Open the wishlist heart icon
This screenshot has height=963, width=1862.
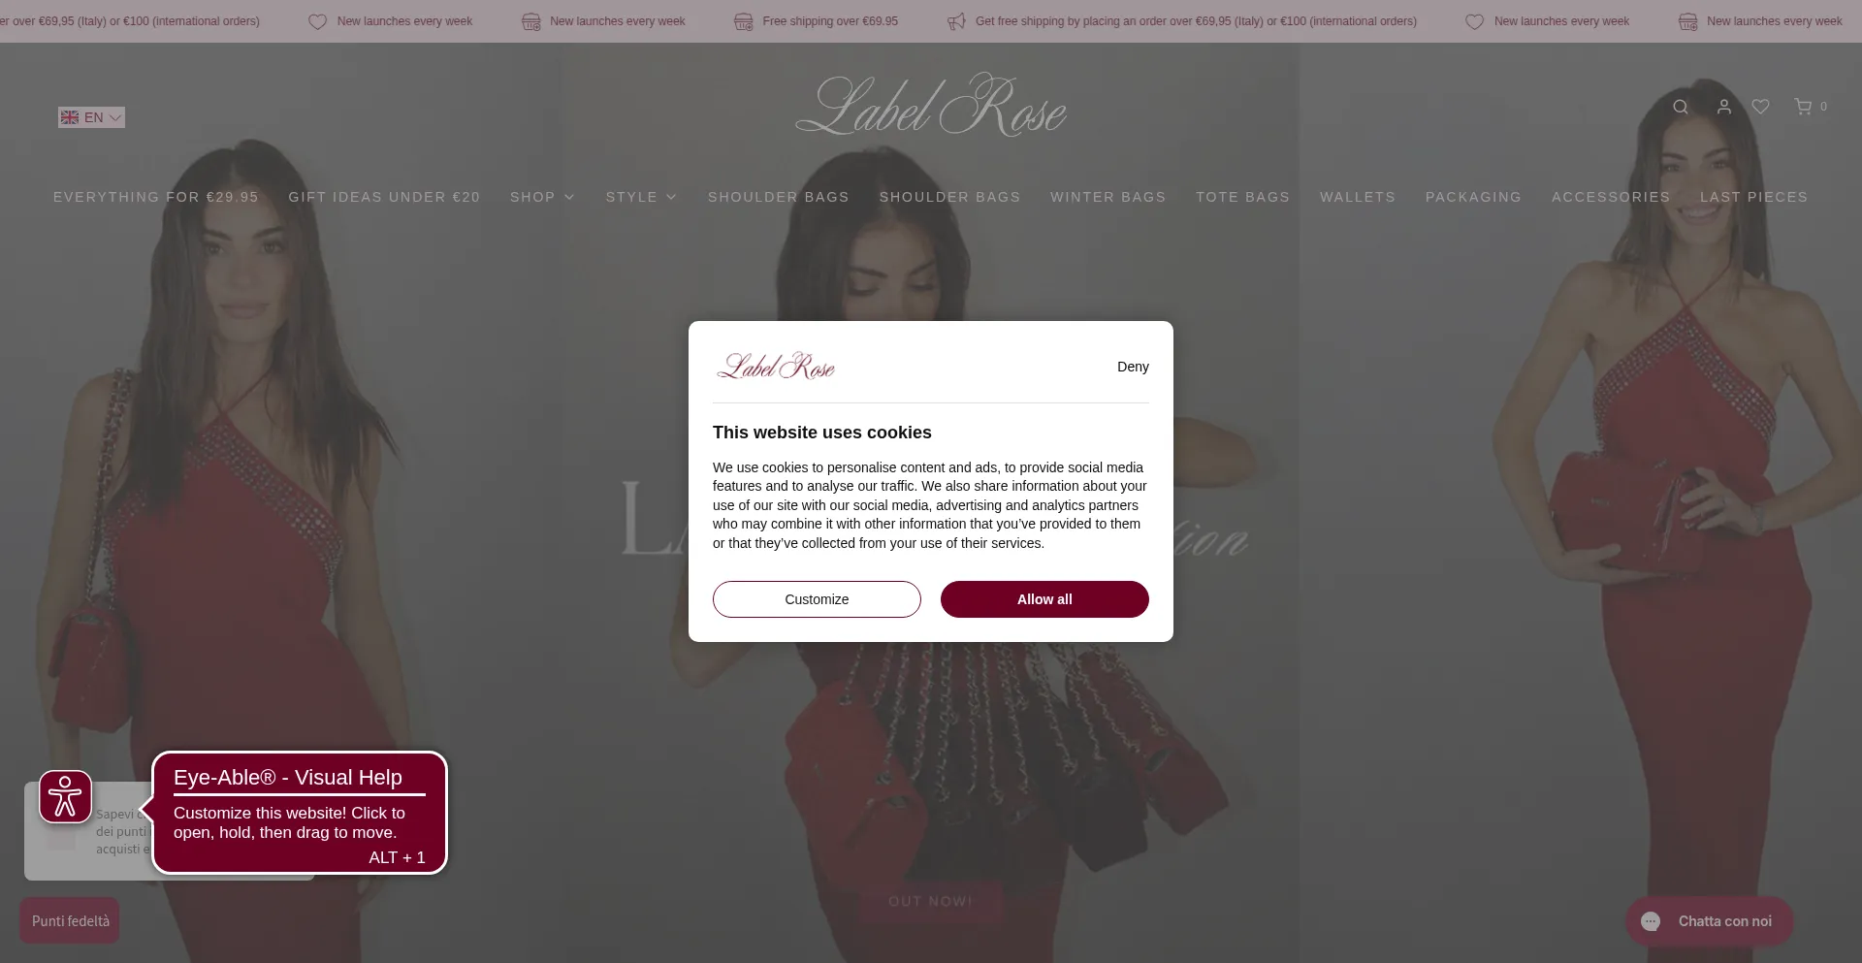[x=1761, y=107]
